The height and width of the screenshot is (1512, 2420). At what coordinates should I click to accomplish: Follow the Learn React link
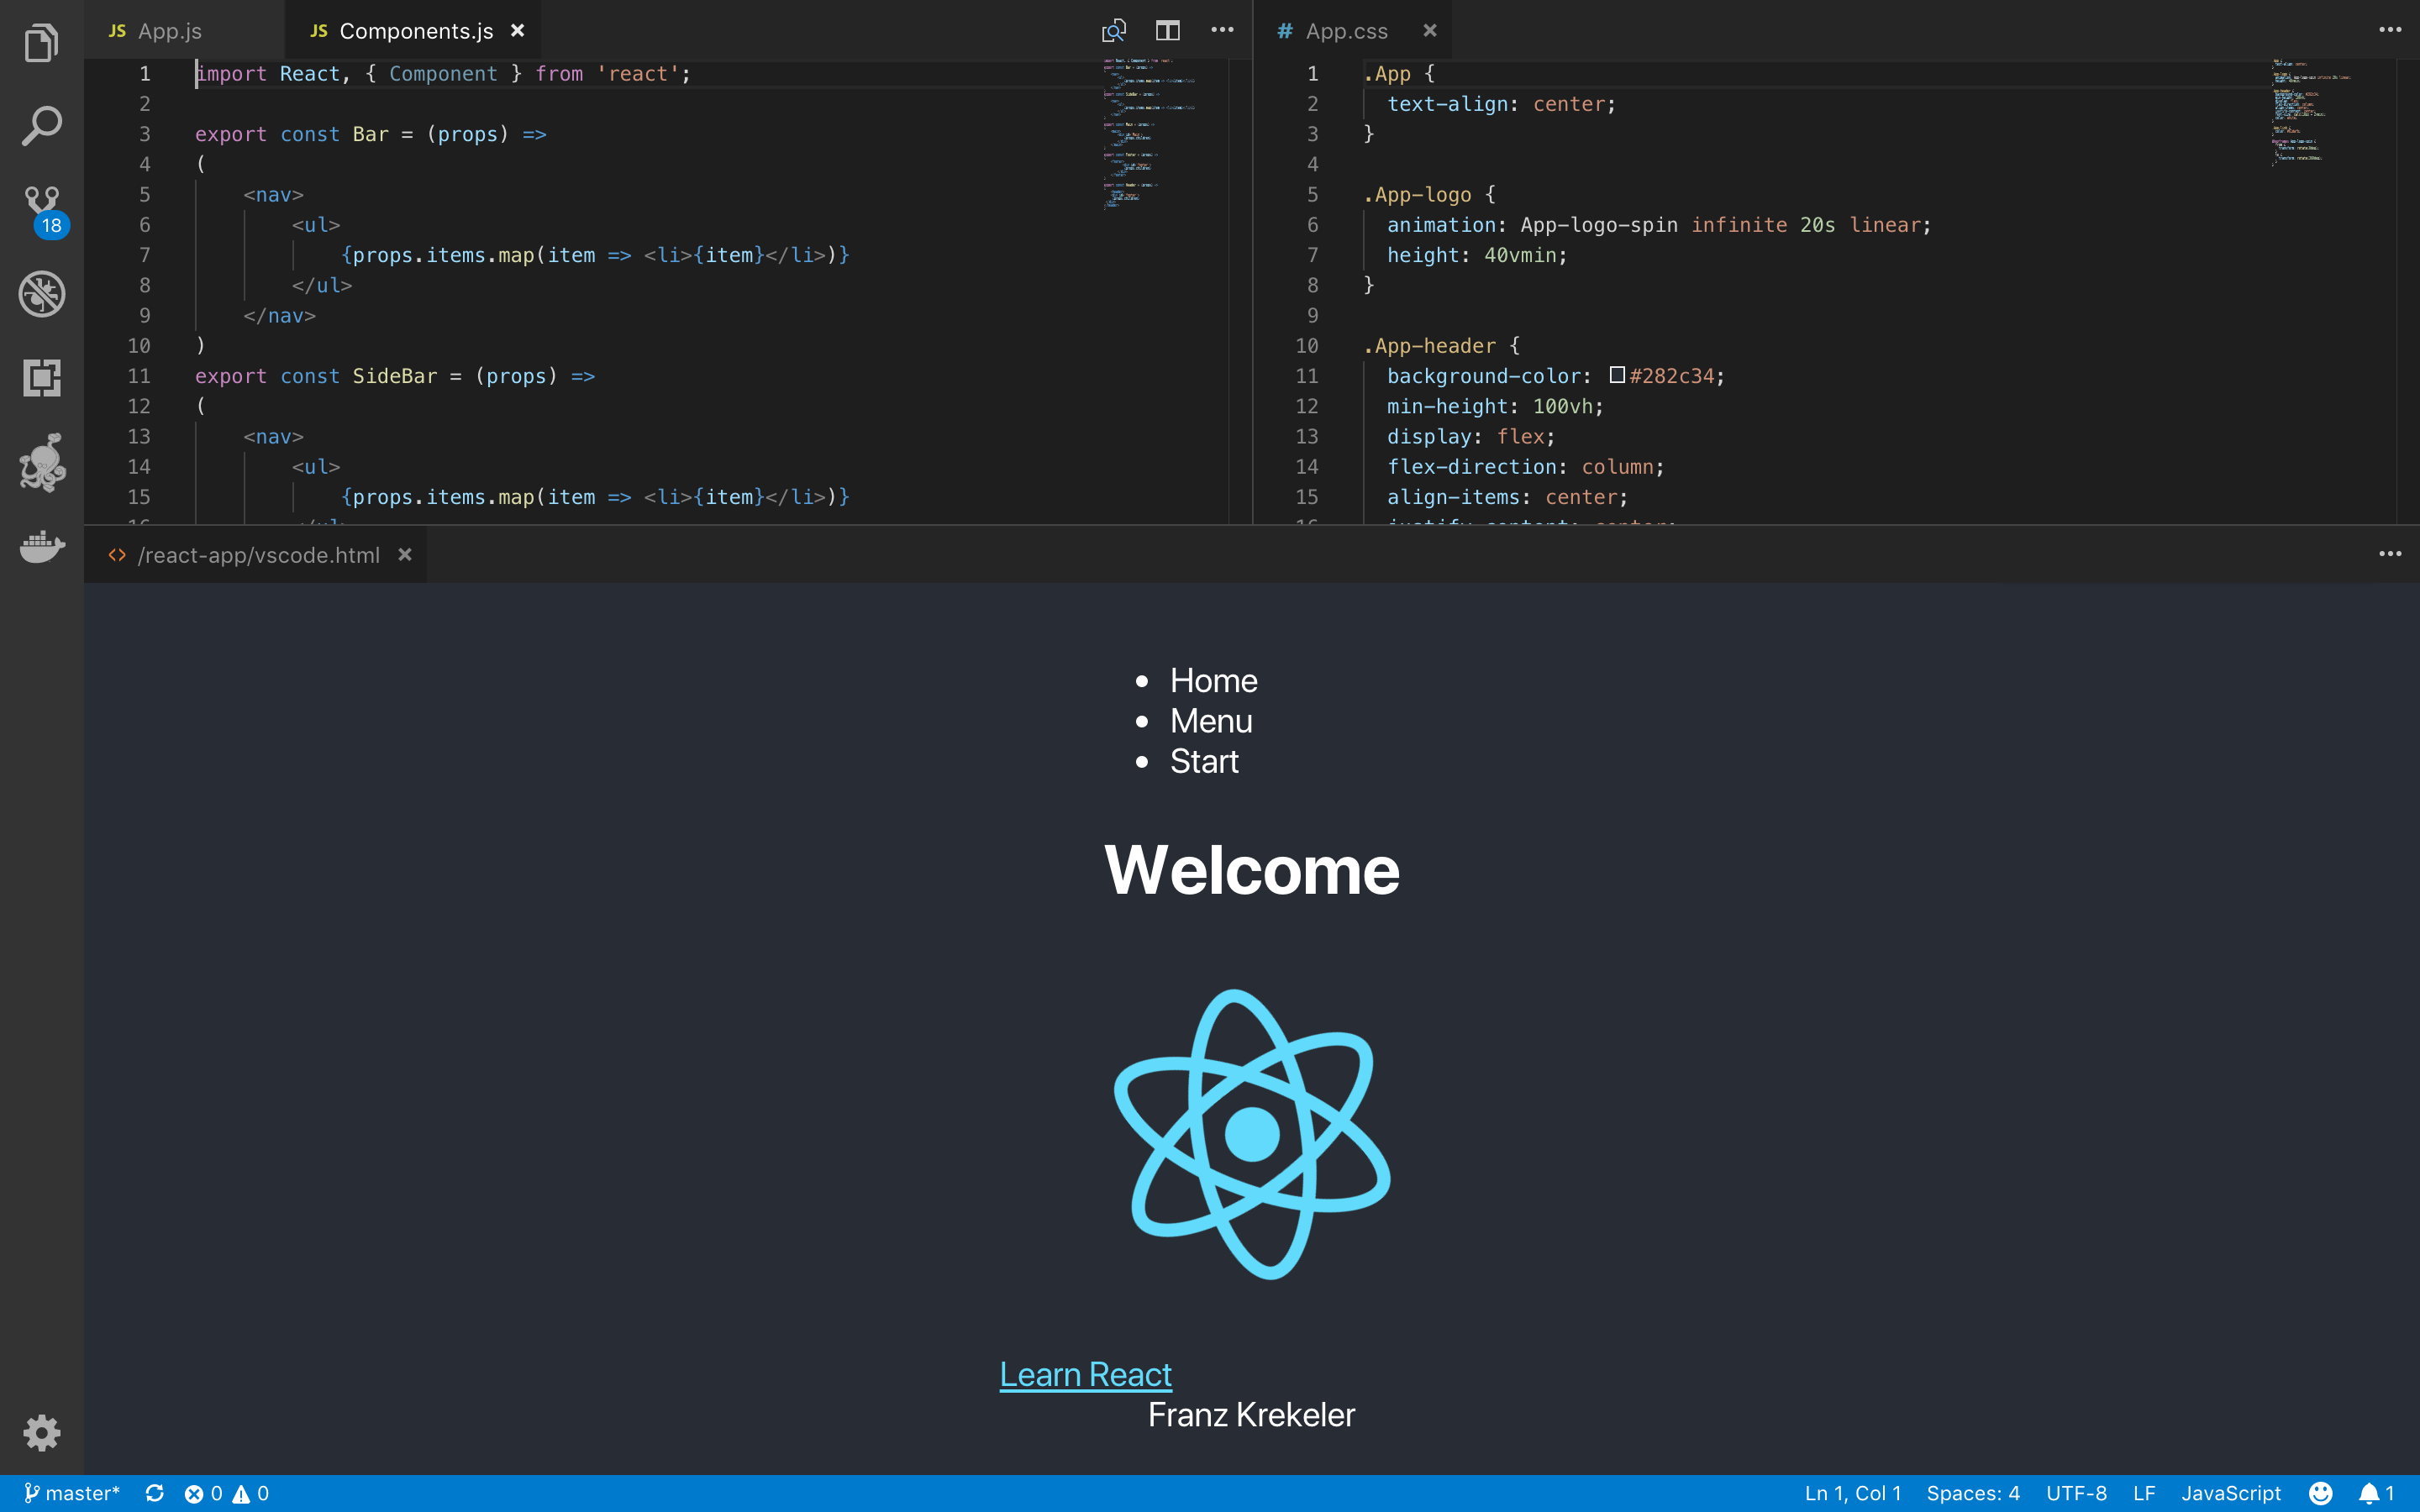(x=1085, y=1374)
